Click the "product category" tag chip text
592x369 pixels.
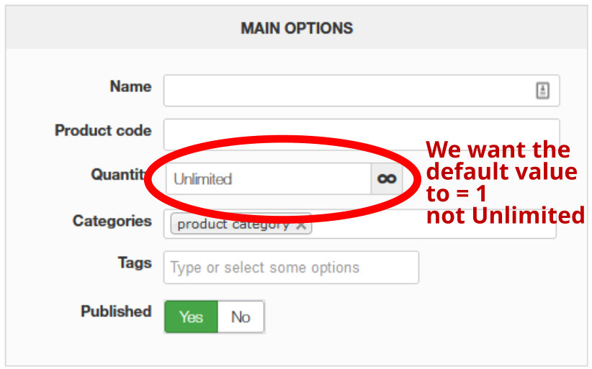point(233,224)
